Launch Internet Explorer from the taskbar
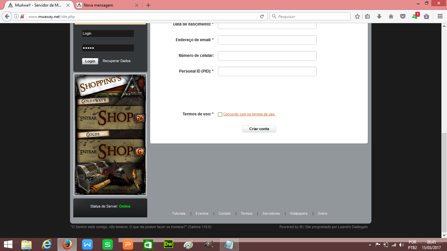The height and width of the screenshot is (251, 447). 47,244
